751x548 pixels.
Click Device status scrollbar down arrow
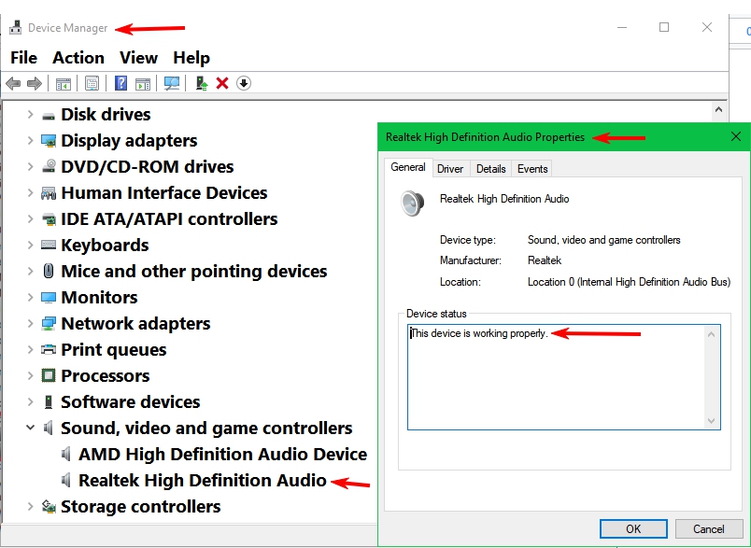coord(711,421)
